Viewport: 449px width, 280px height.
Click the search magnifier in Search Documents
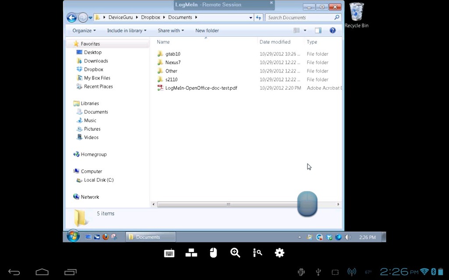click(x=337, y=17)
